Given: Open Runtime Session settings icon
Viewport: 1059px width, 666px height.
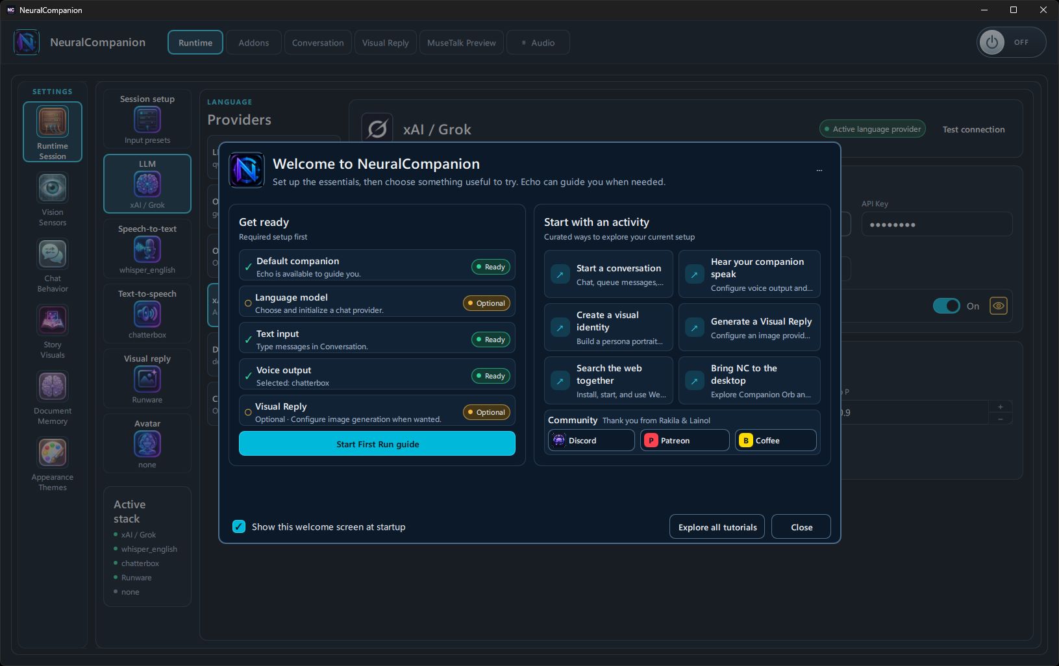Looking at the screenshot, I should (x=53, y=132).
